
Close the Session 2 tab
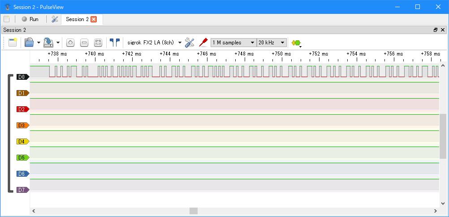(94, 19)
